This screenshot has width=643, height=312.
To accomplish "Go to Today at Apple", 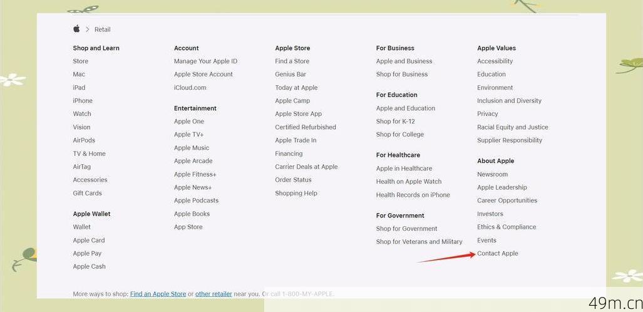I will (x=297, y=88).
